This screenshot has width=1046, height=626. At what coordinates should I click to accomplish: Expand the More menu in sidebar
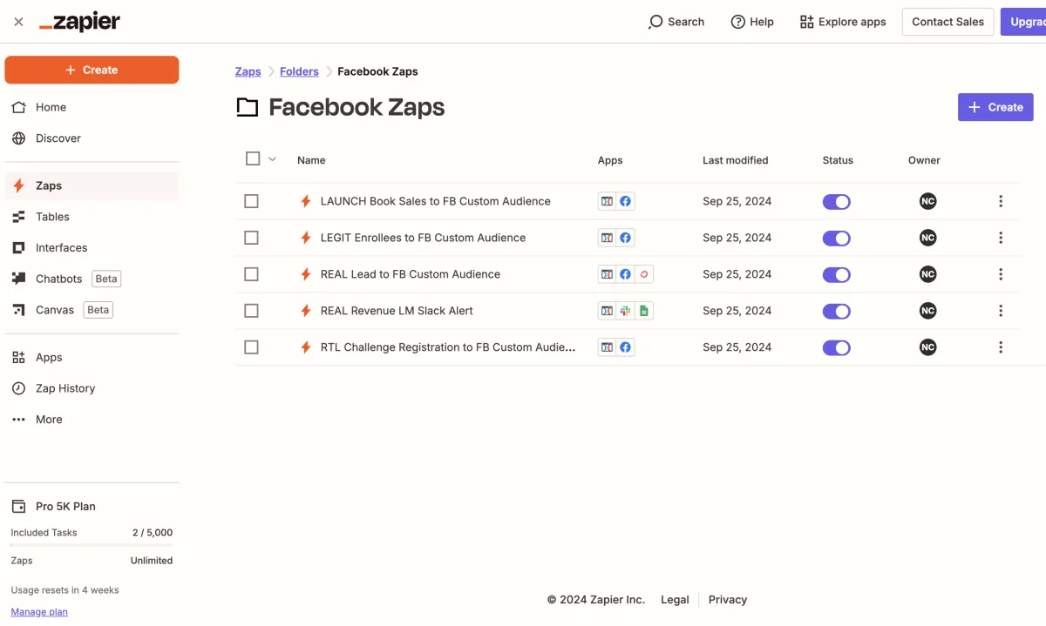click(x=92, y=420)
